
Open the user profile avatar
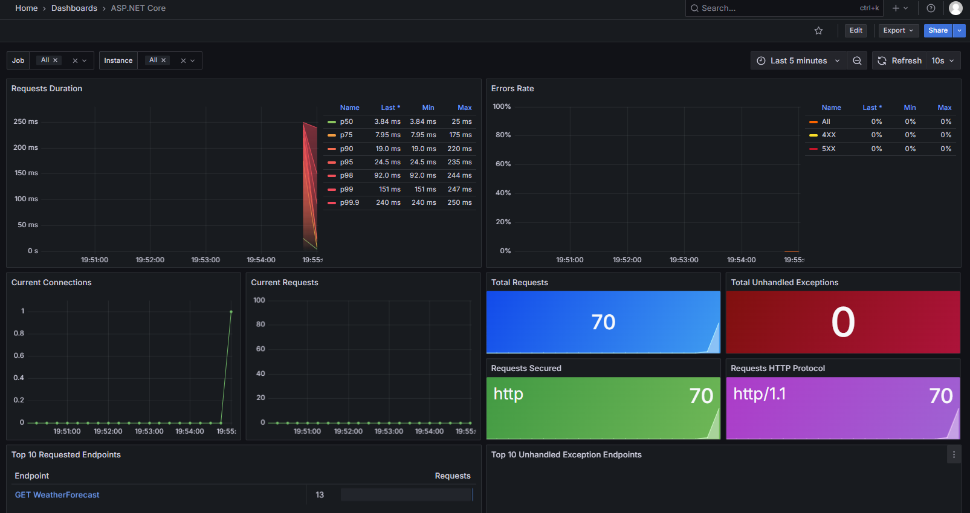coord(955,8)
